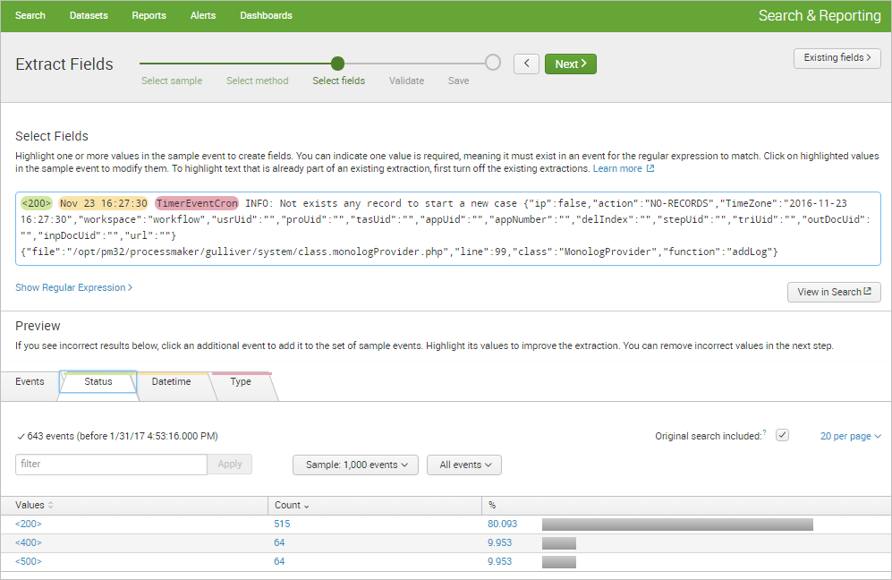Click the <400> value link
This screenshot has width=892, height=580.
point(29,542)
